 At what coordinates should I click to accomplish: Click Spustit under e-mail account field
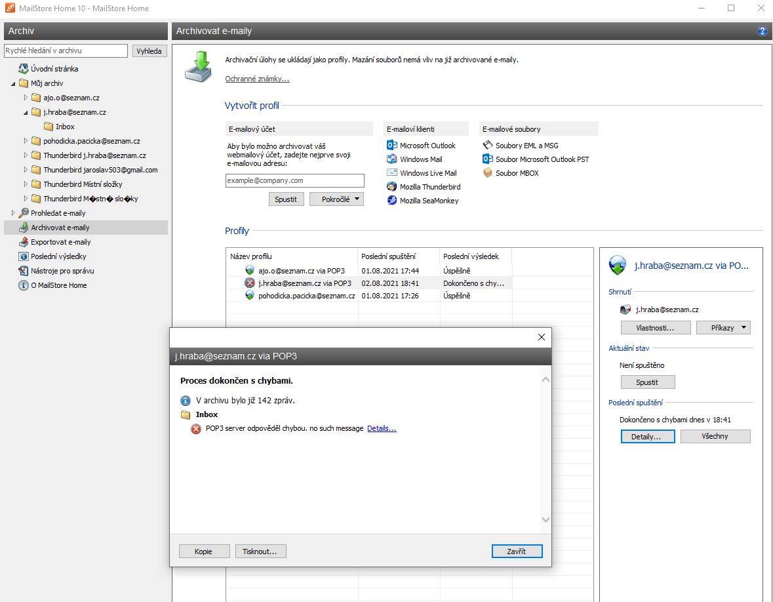[x=286, y=199]
